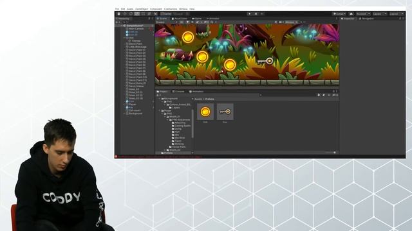This screenshot has height=231, width=412.
Task: Toggle 2D mode in Scene view
Action: (182, 22)
